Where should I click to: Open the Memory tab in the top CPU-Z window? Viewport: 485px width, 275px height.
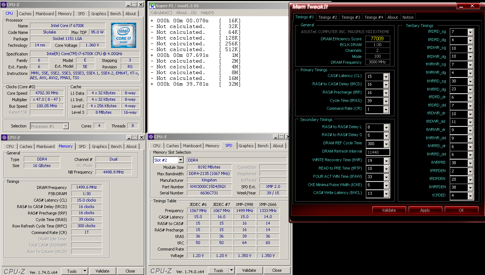tap(65, 14)
